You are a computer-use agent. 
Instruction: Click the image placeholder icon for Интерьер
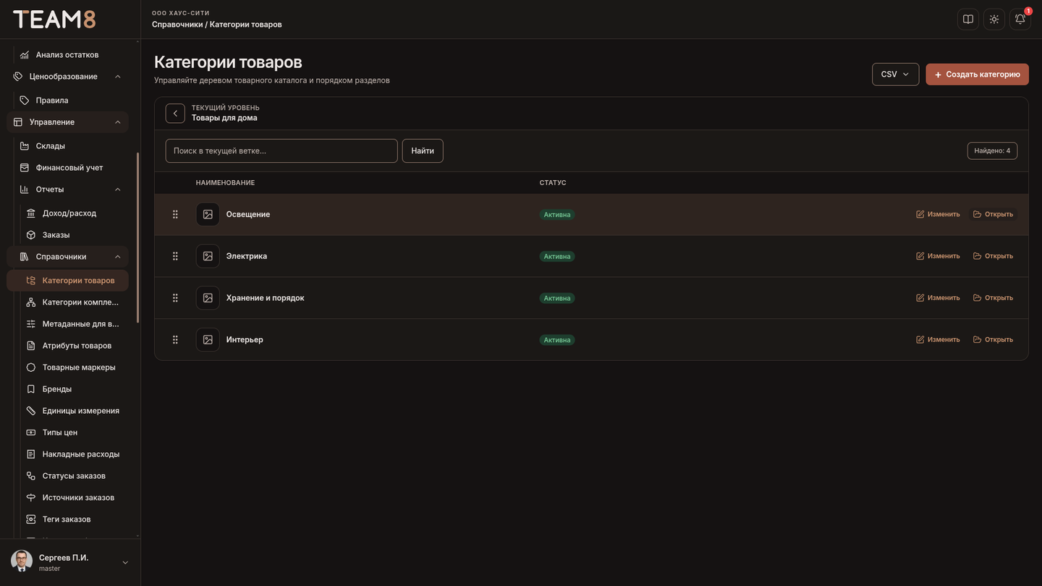[208, 340]
